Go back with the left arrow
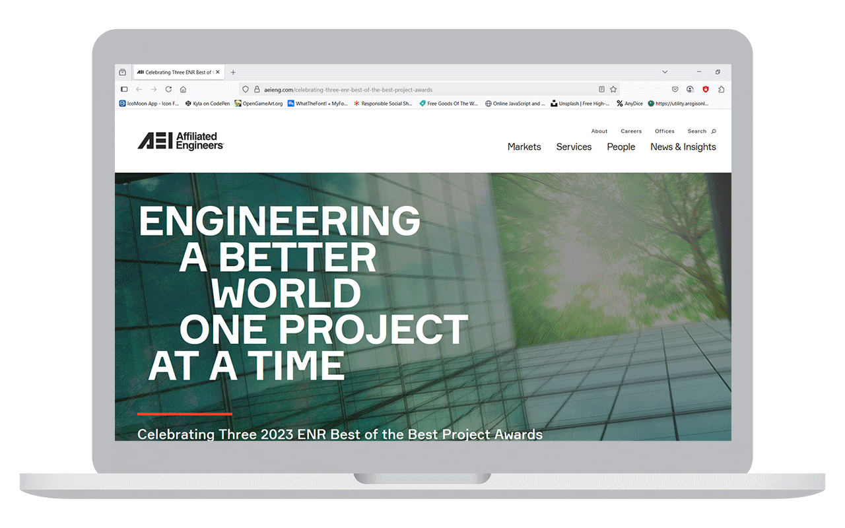Viewport: 845px width, 528px height. coord(139,89)
